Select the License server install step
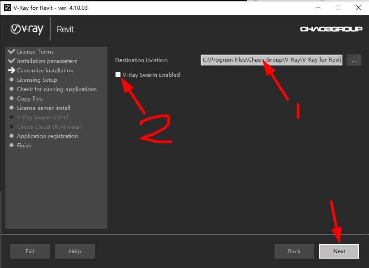The width and height of the screenshot is (369, 268). tap(43, 108)
